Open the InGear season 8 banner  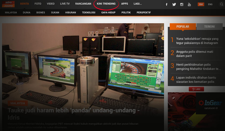pos(196,111)
